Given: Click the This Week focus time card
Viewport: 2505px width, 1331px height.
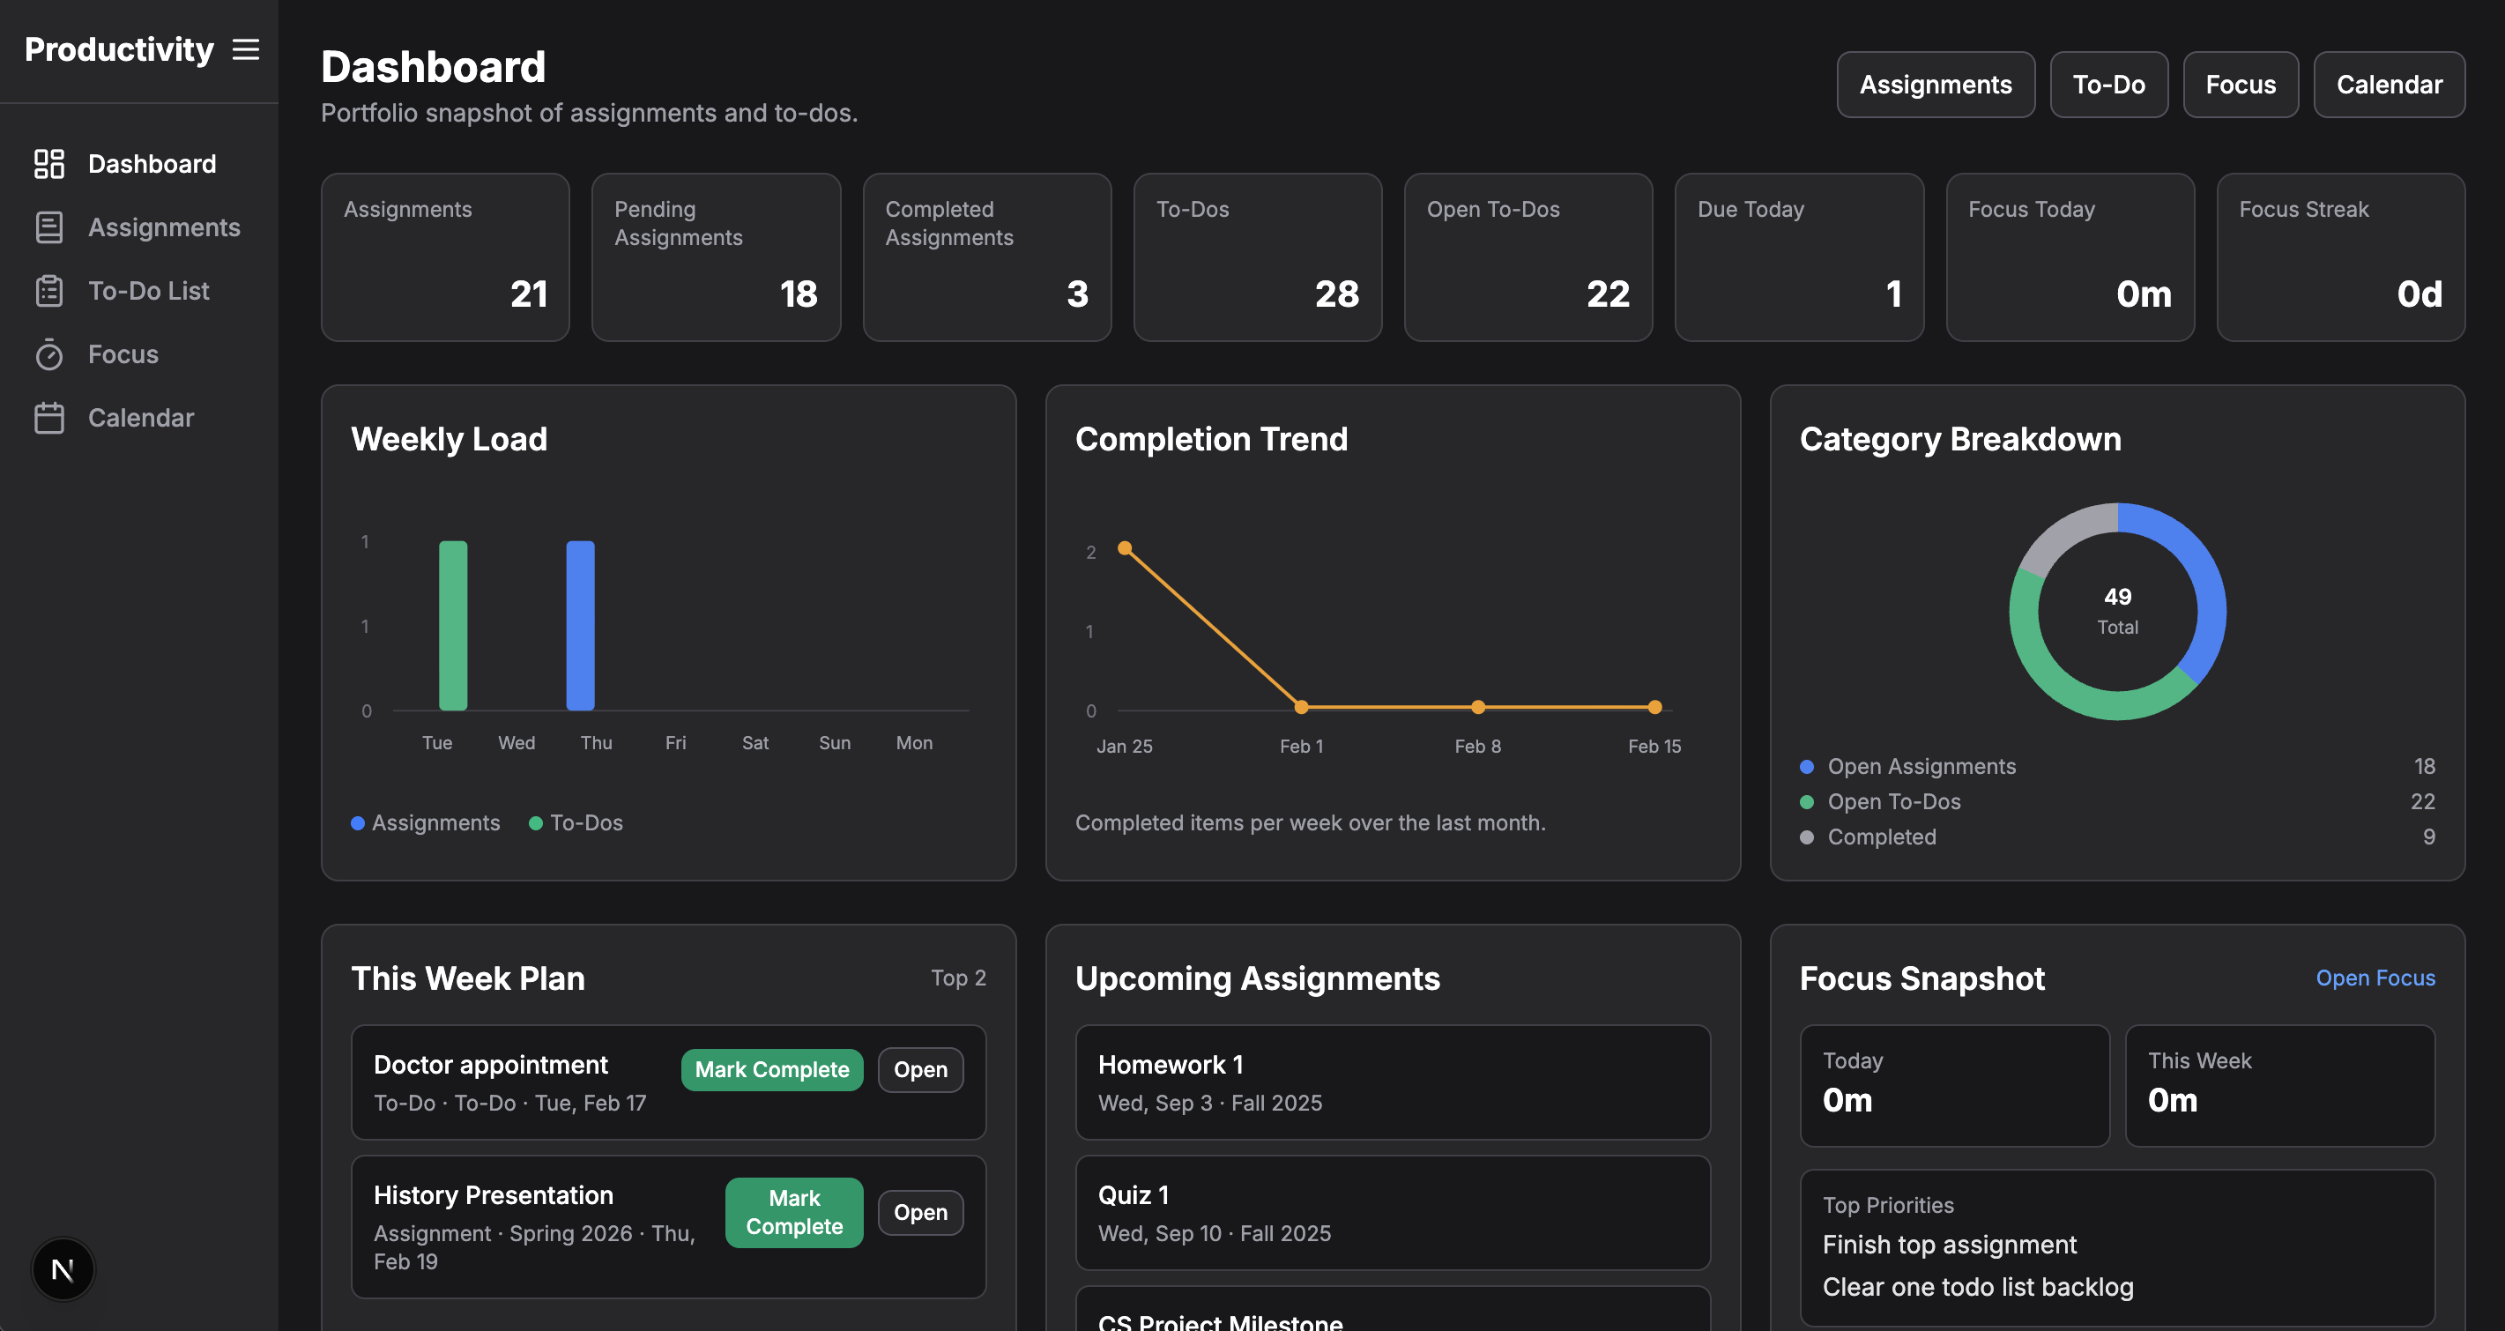Looking at the screenshot, I should pyautogui.click(x=2279, y=1086).
